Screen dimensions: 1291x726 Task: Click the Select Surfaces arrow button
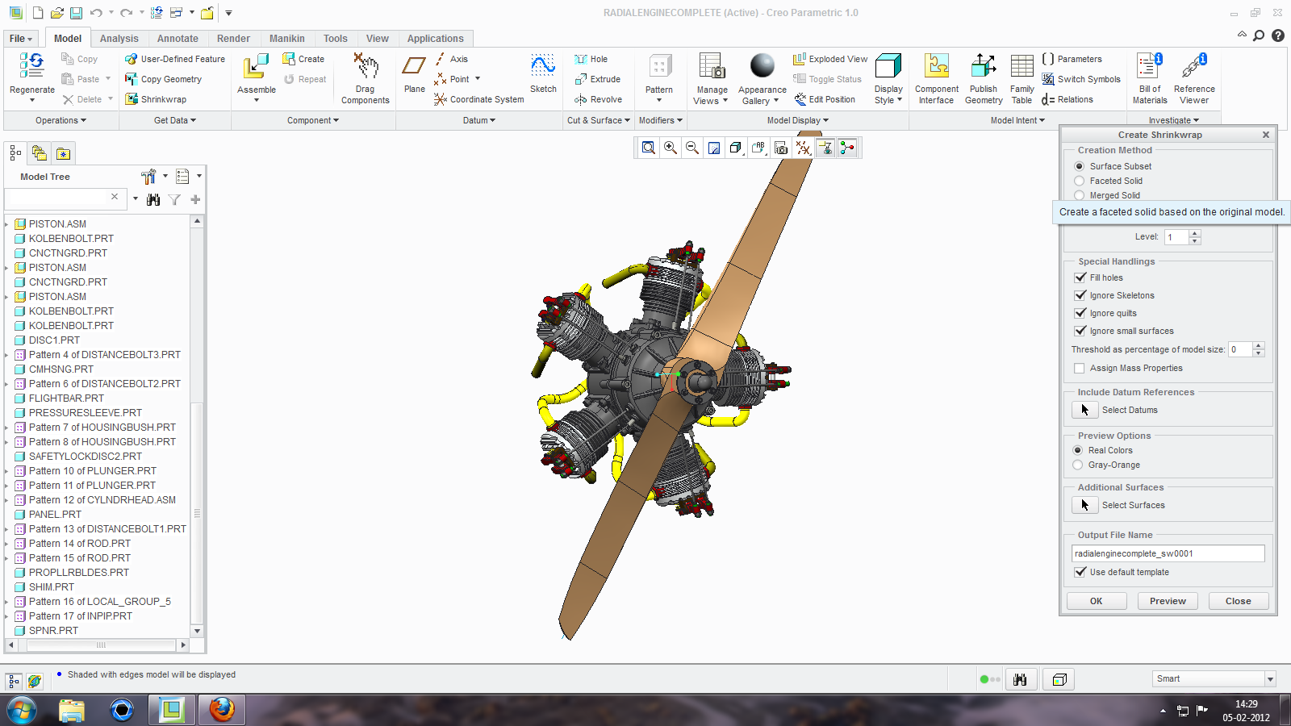pyautogui.click(x=1084, y=505)
